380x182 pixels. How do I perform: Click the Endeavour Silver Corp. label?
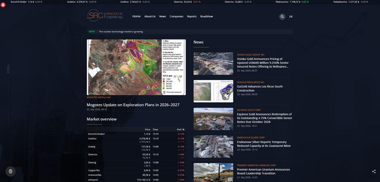[x=251, y=138]
